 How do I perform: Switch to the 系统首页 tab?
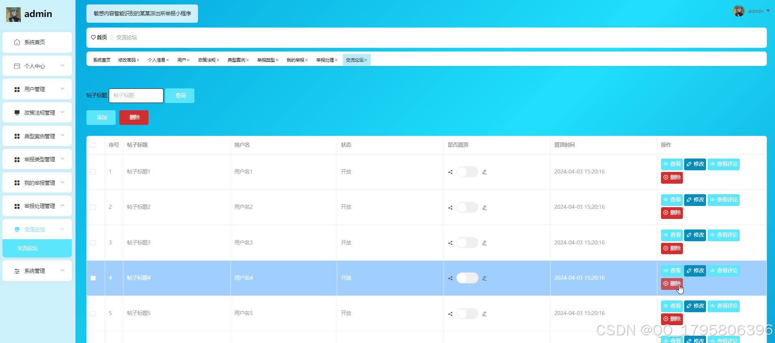tap(101, 60)
